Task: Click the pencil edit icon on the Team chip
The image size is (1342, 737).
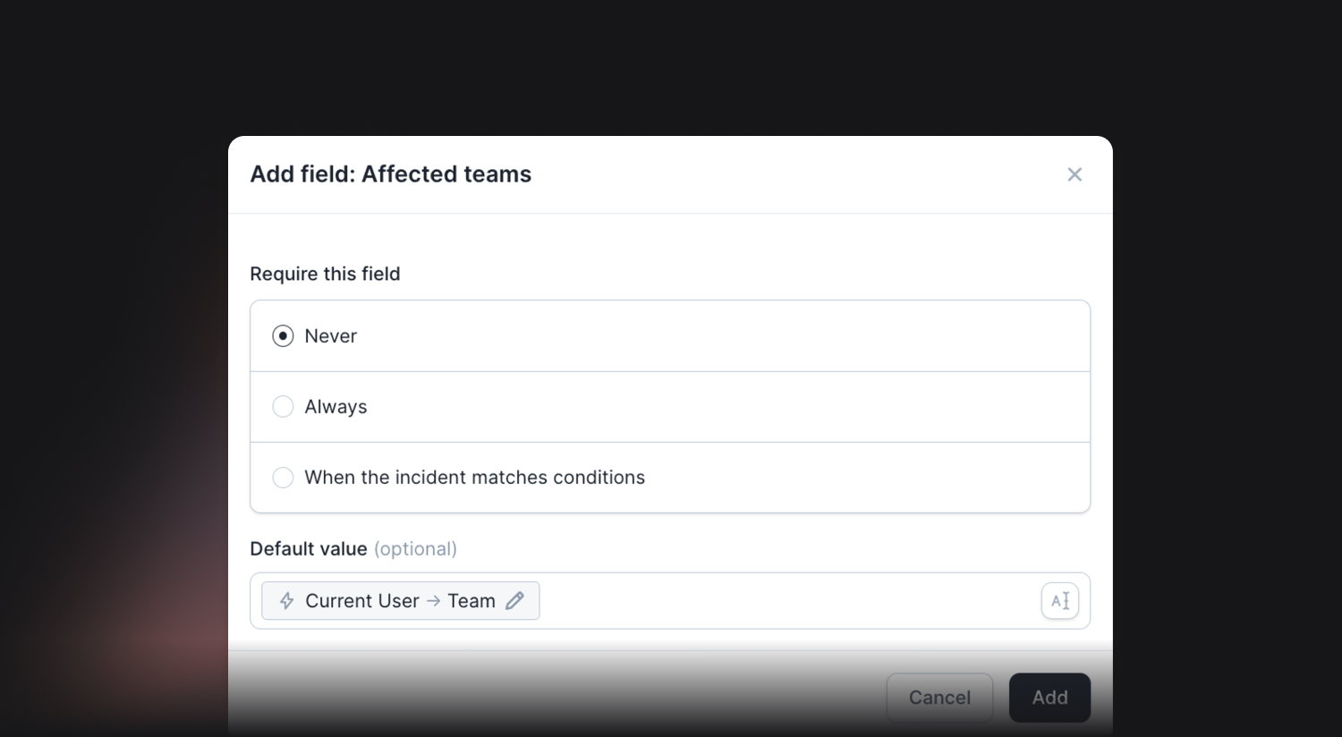Action: click(514, 601)
